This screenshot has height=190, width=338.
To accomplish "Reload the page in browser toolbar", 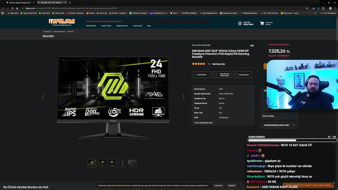I will pyautogui.click(x=12, y=8).
